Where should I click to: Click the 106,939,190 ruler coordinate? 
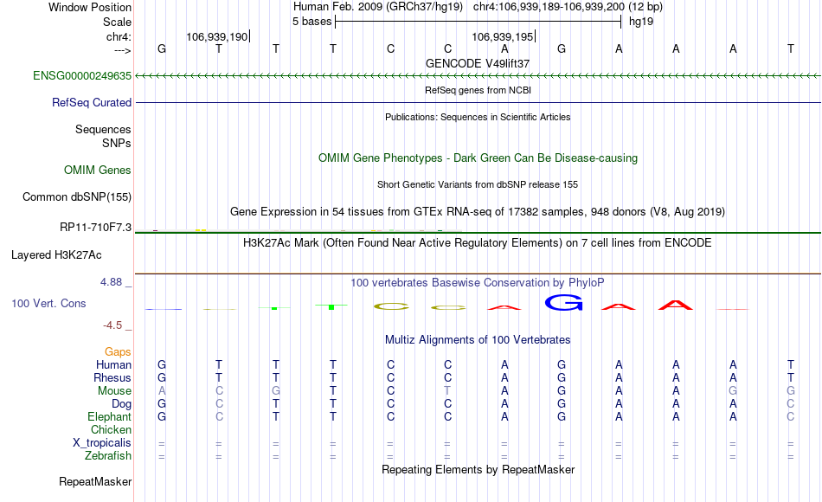point(216,36)
